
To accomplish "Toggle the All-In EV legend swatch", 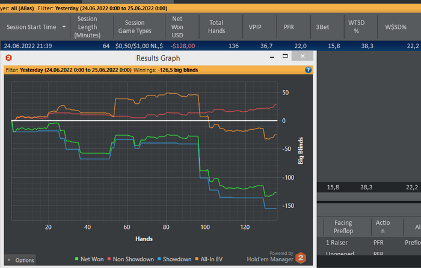I will click(x=197, y=259).
